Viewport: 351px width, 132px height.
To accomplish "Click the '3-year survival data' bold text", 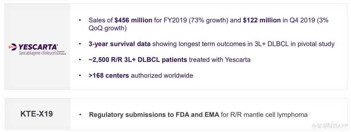I will coord(120,44).
